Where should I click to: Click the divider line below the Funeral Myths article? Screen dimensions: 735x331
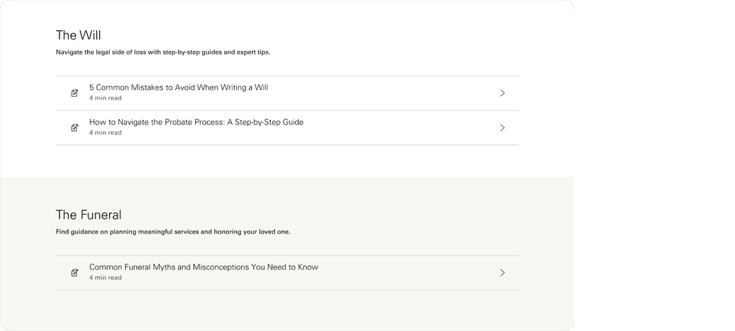pyautogui.click(x=287, y=290)
